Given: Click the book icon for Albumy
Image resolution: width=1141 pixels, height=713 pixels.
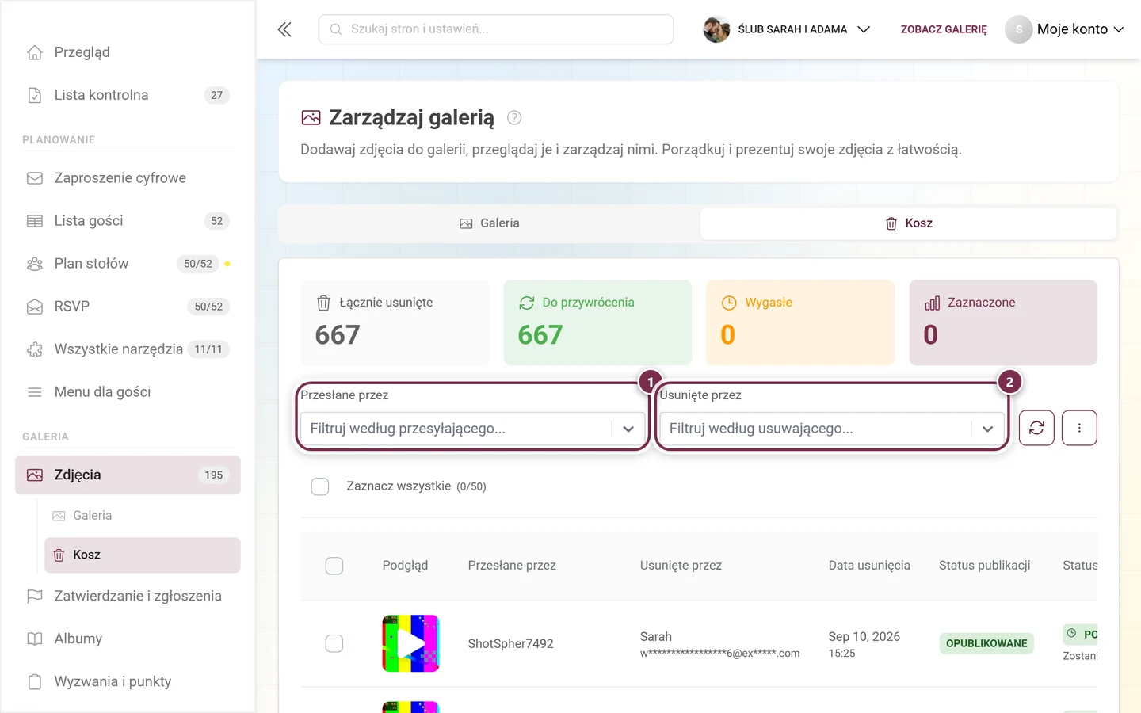Looking at the screenshot, I should tap(35, 639).
